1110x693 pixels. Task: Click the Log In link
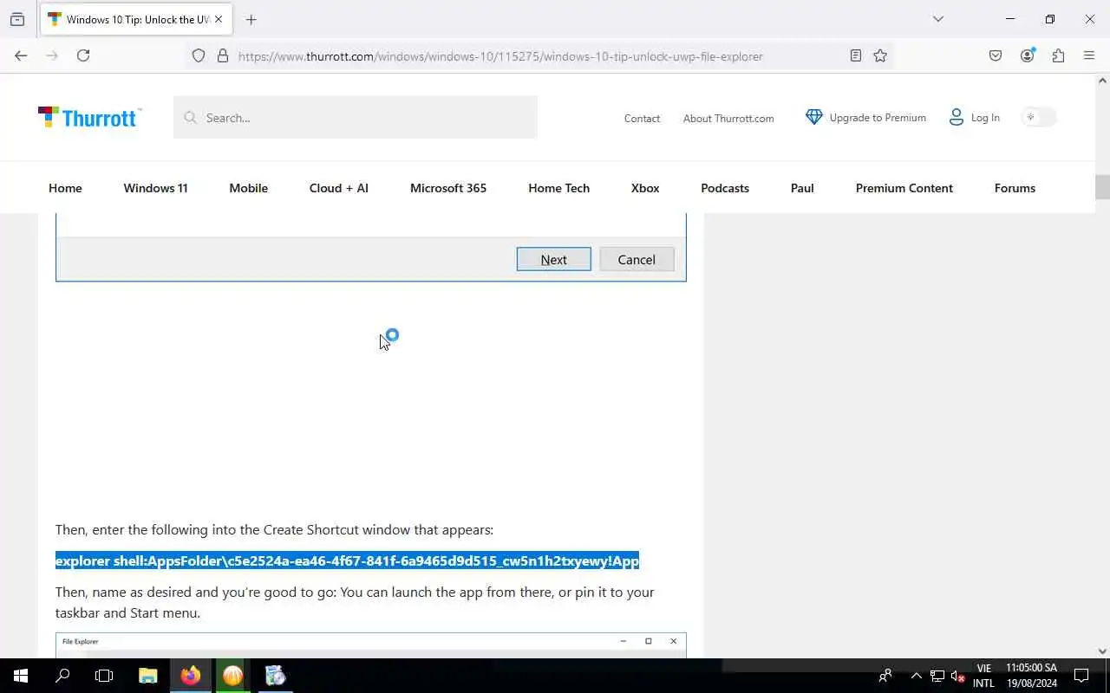(985, 117)
